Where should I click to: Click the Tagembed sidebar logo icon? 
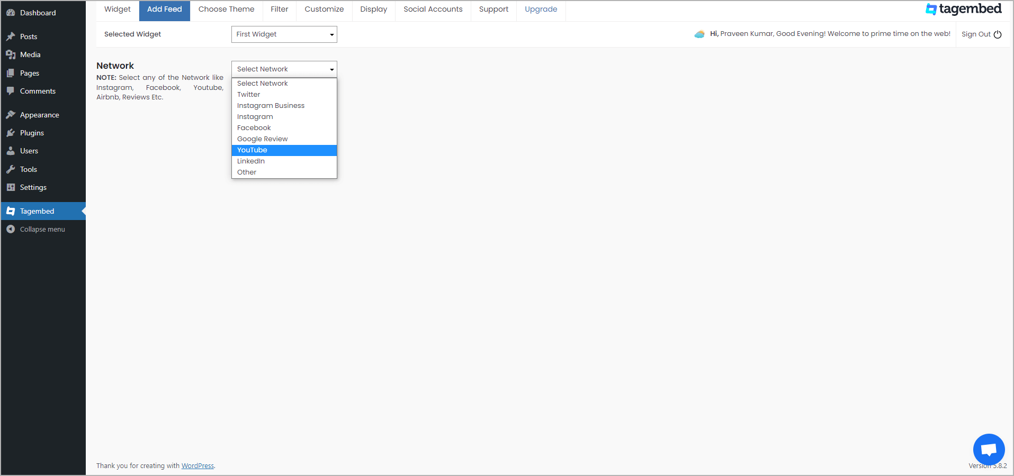tap(11, 211)
